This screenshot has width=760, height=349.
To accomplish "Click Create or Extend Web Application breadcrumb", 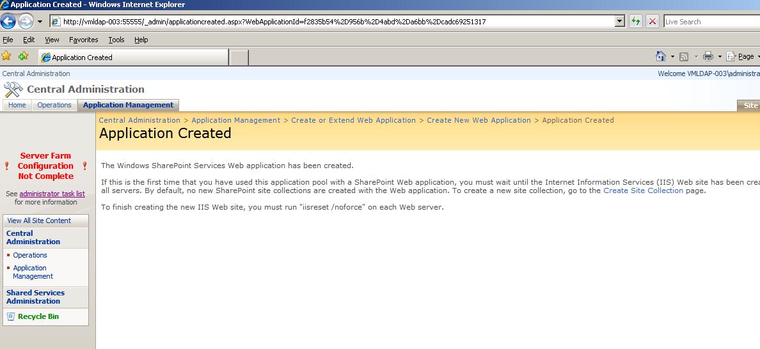I will click(x=353, y=120).
